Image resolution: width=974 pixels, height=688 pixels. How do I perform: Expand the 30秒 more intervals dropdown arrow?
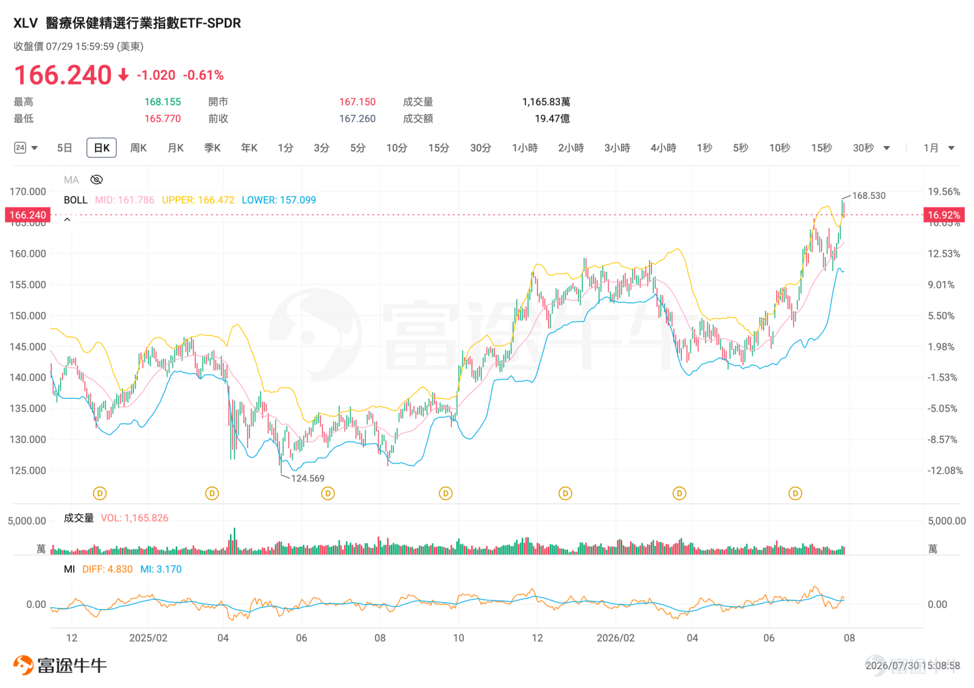point(886,148)
